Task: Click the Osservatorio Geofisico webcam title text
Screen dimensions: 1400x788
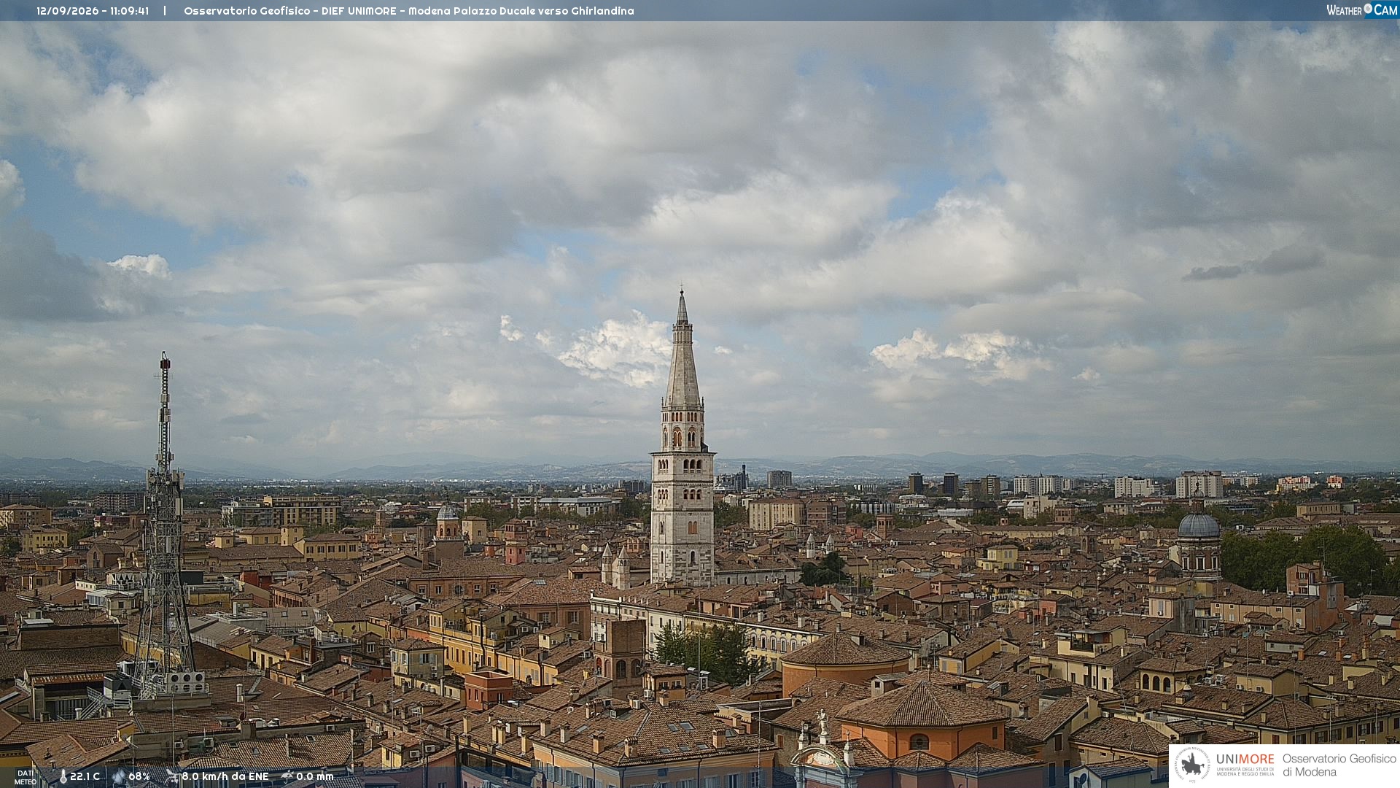Action: [x=409, y=11]
